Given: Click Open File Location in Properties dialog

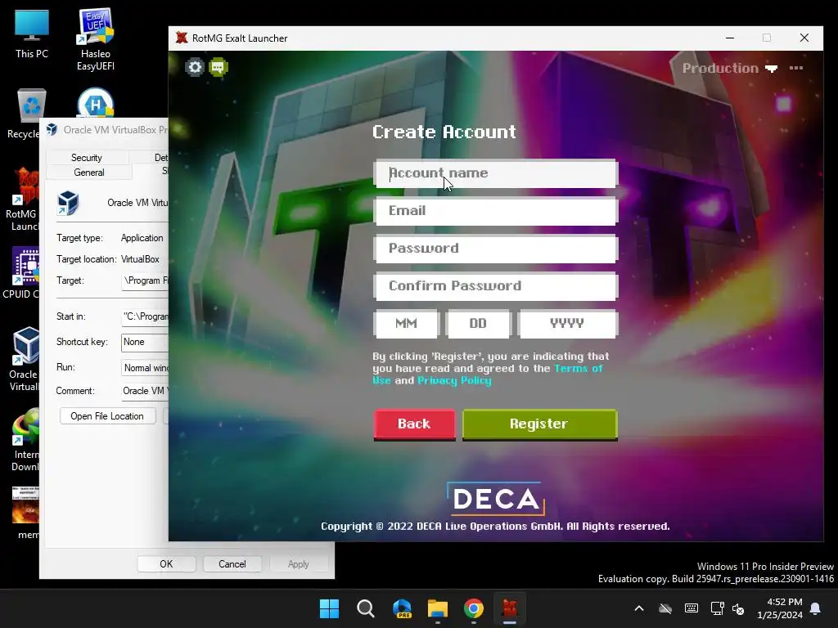Looking at the screenshot, I should [107, 416].
